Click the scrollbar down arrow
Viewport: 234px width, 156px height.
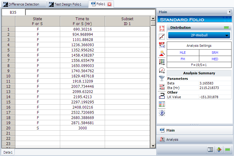[153, 146]
